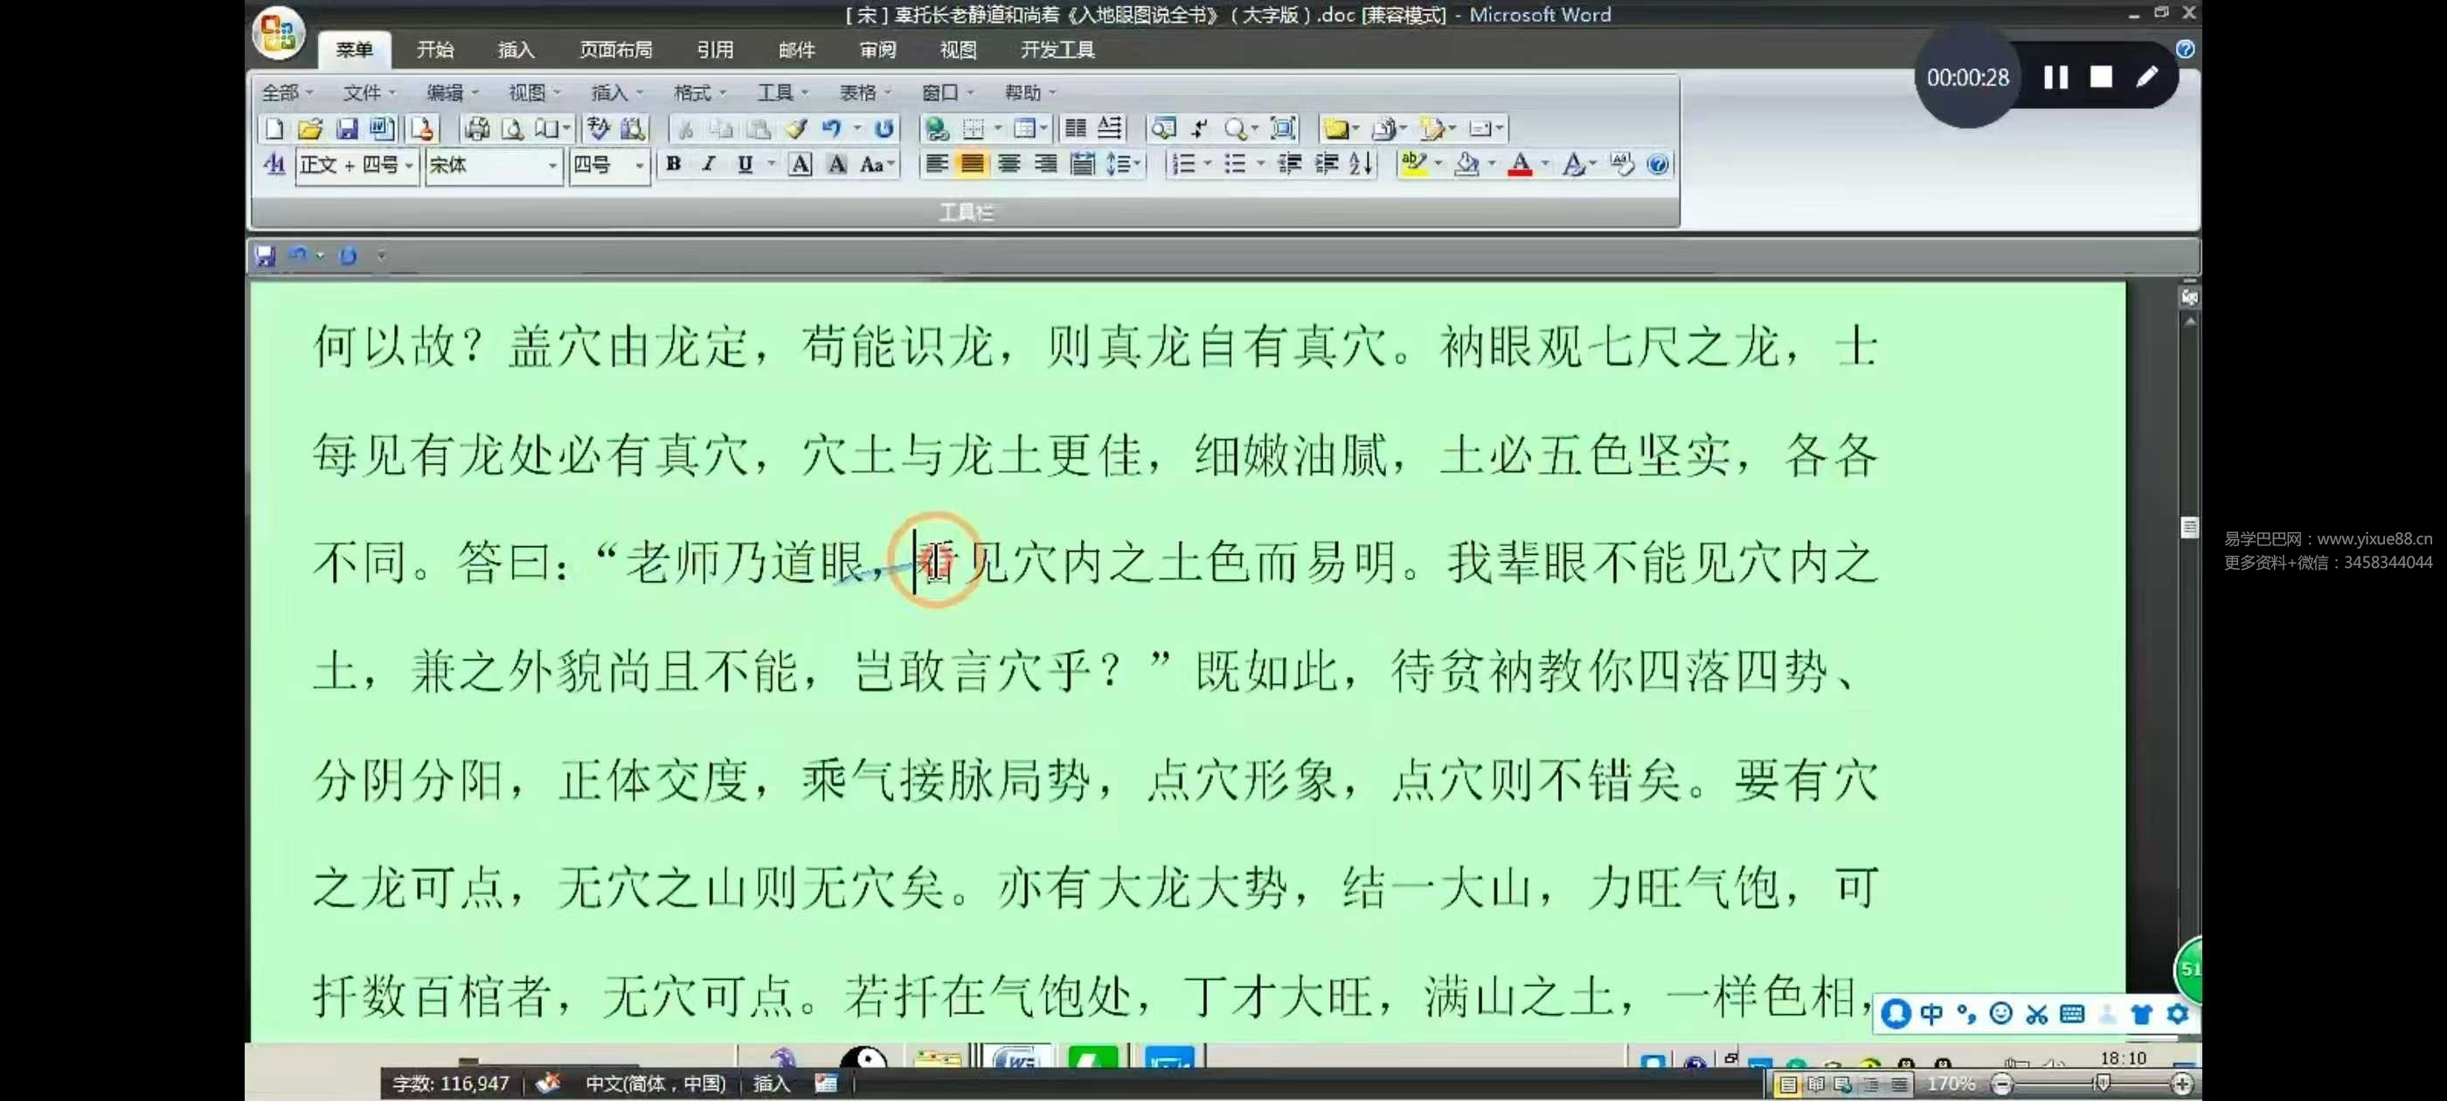Toggle Italic formatting
This screenshot has width=2447, height=1101.
click(x=709, y=164)
